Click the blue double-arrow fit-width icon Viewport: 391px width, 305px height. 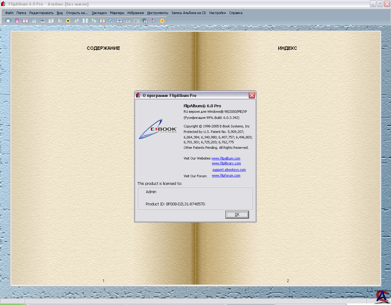point(119,21)
